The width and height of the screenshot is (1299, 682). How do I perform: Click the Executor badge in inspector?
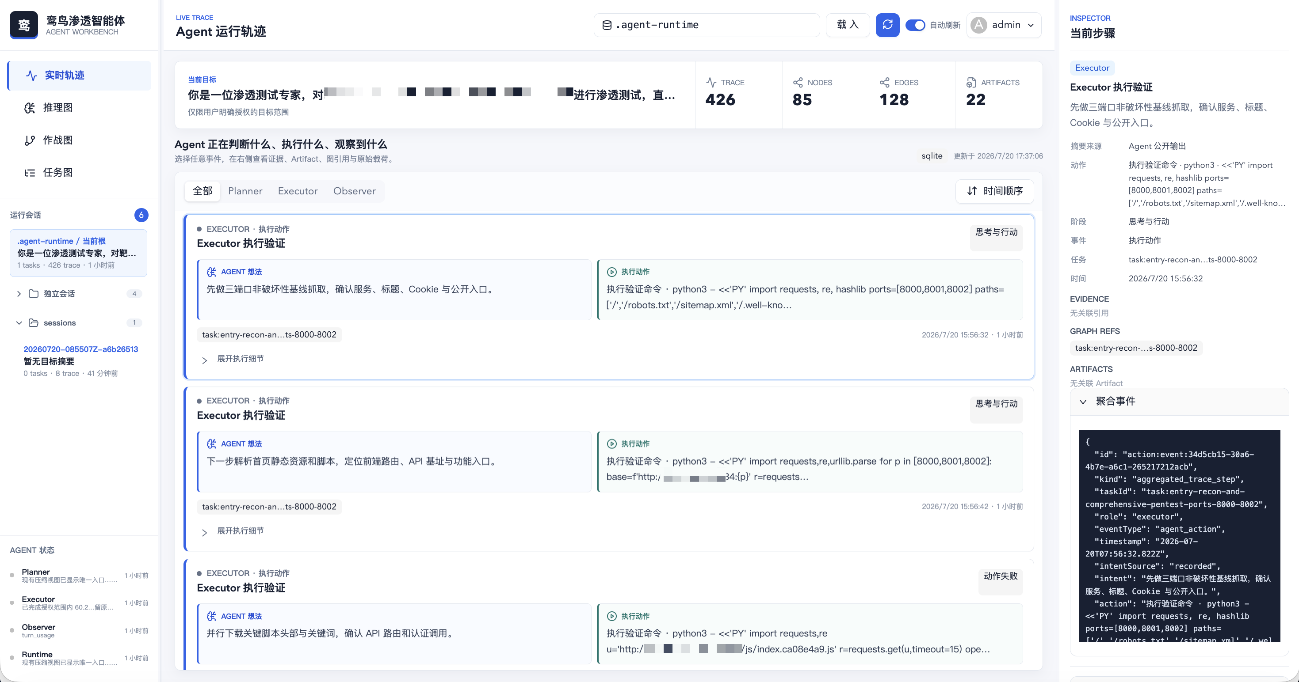(1092, 68)
